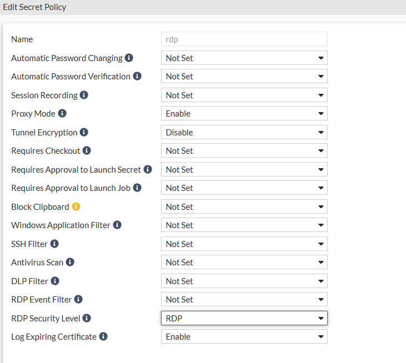Click the SSH Filter info icon
Viewport: 406px width, 363px height.
point(54,244)
